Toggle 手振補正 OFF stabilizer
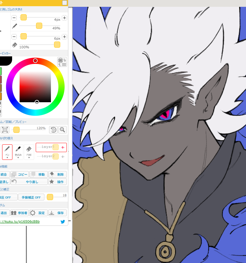The height and width of the screenshot is (263, 246). 31,197
